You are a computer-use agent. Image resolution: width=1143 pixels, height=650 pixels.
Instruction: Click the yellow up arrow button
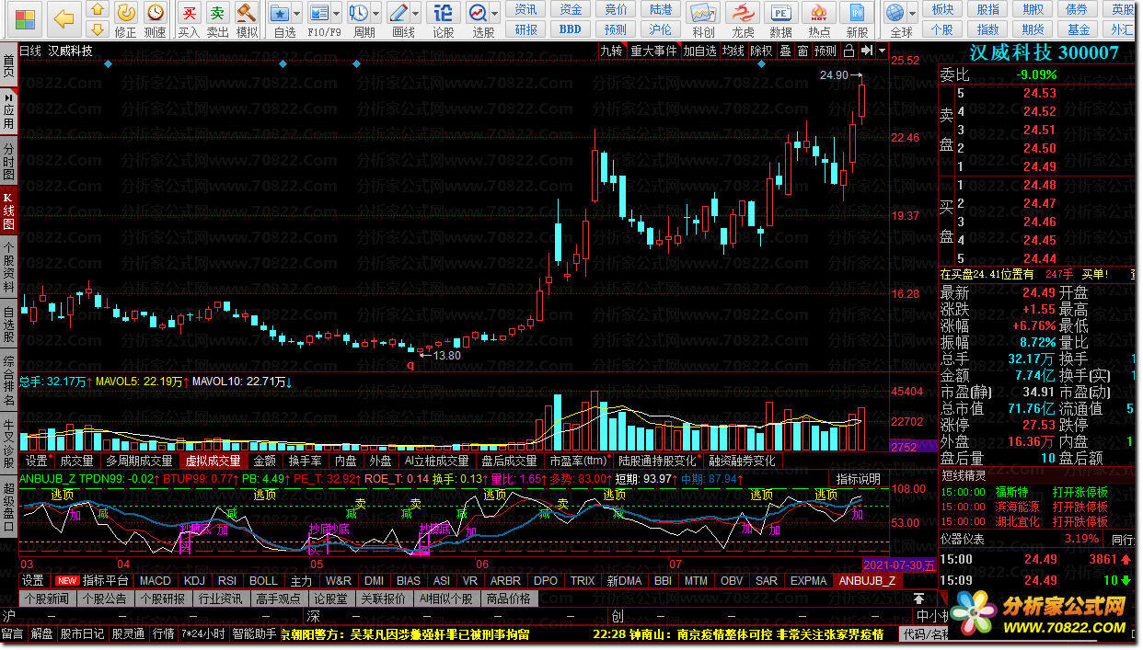[98, 10]
